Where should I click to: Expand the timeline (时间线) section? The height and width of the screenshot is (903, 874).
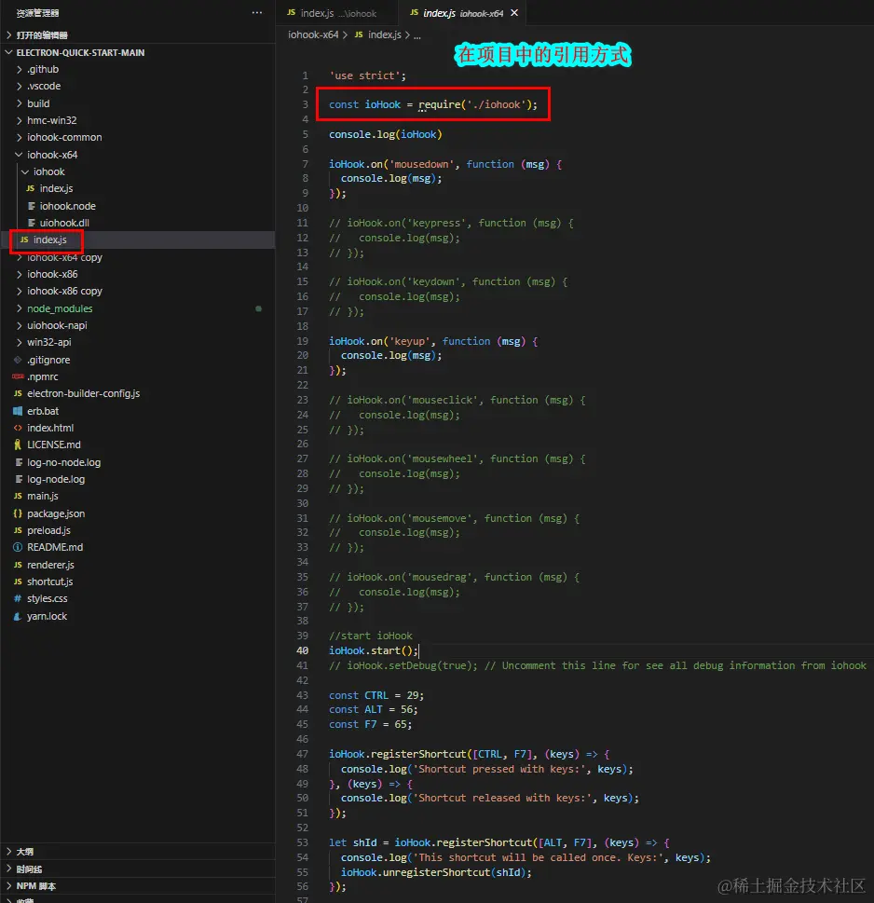(138, 869)
